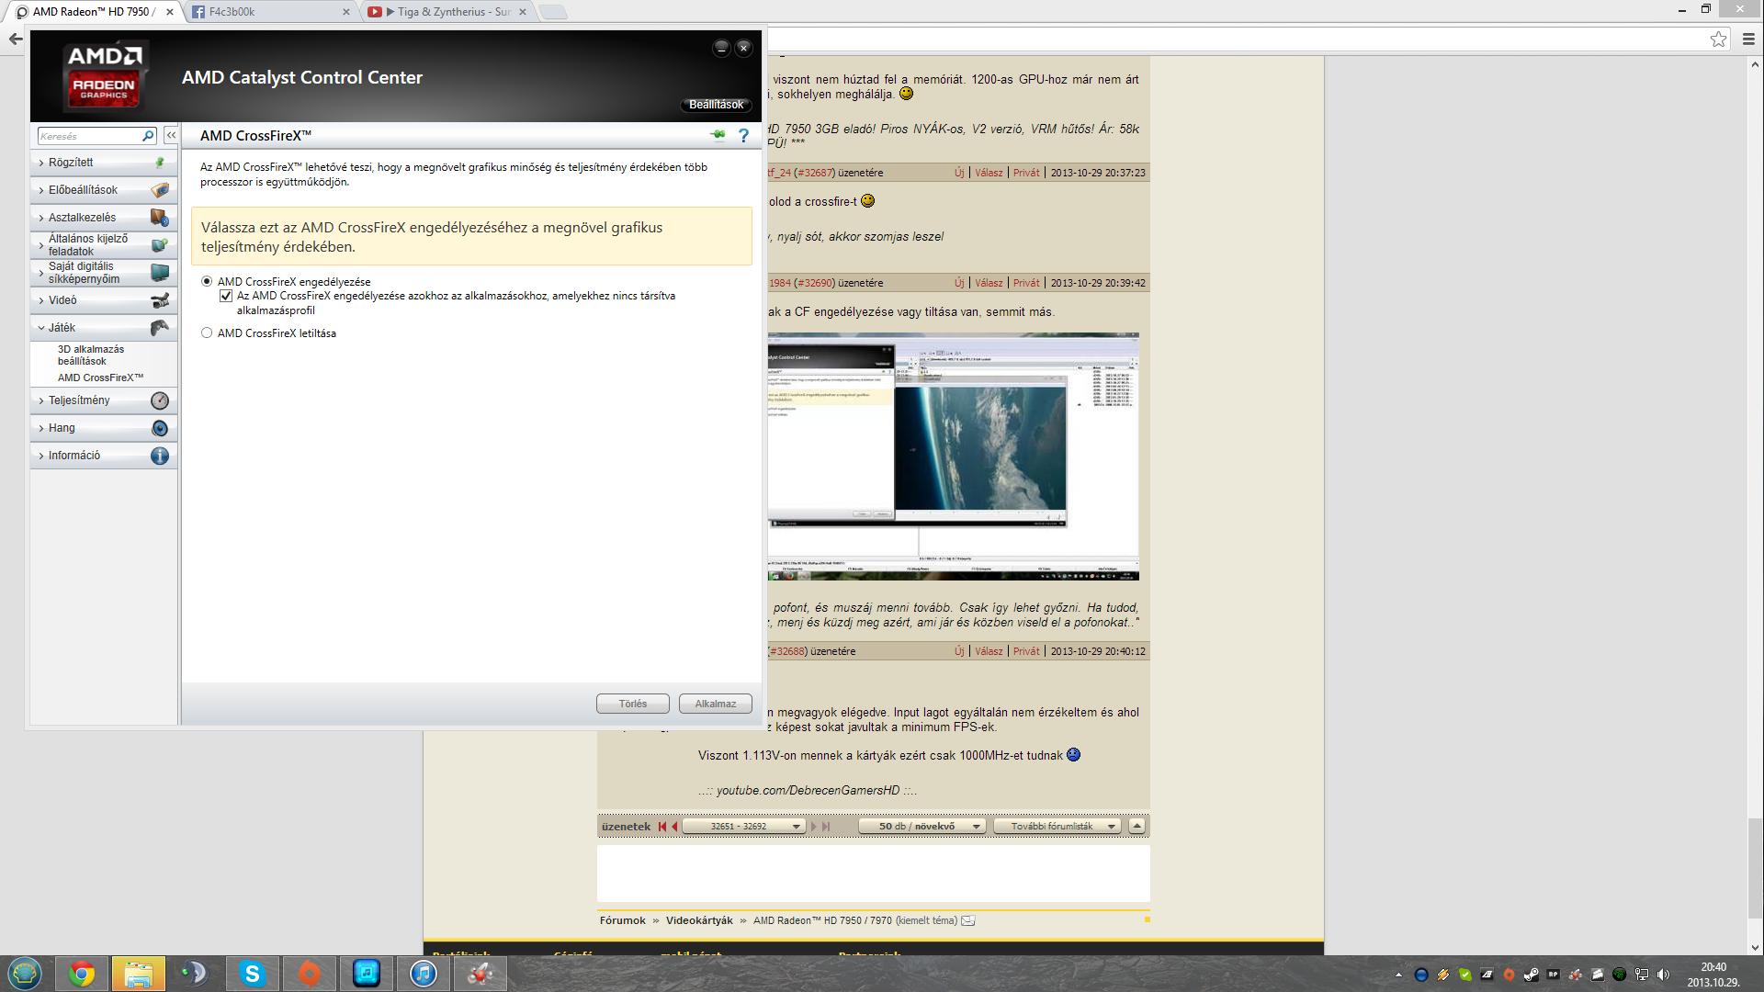This screenshot has height=992, width=1764.
Task: Click the Általános kijelző feladatok display icon
Action: pos(160,245)
